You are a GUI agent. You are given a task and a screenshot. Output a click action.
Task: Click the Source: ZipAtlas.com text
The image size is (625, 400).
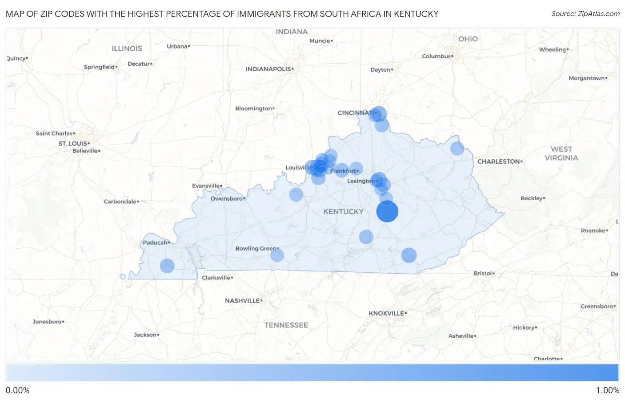(x=585, y=14)
